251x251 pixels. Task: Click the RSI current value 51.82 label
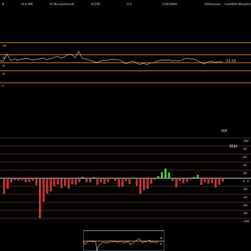[231, 61]
